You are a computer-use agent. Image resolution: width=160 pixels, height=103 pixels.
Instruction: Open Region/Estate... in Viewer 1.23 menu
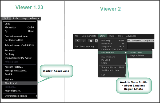(x=19, y=91)
